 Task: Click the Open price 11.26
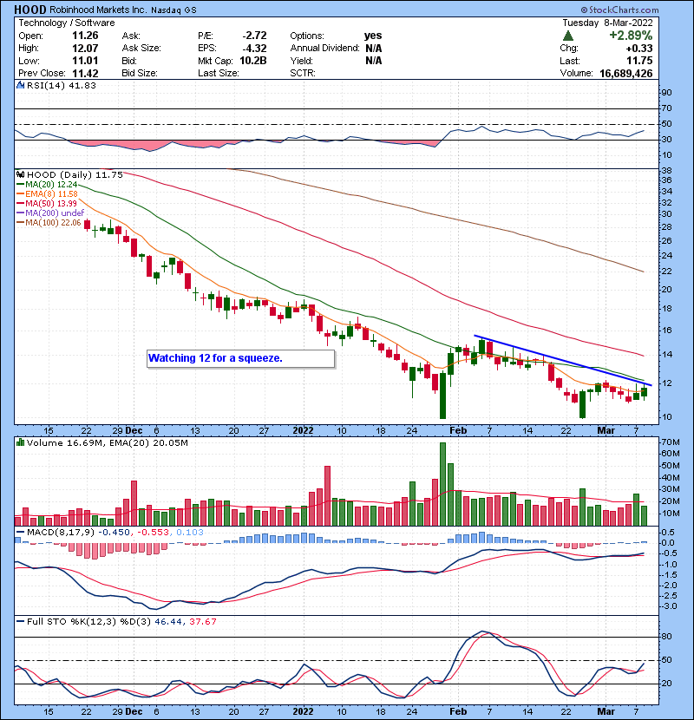85,36
